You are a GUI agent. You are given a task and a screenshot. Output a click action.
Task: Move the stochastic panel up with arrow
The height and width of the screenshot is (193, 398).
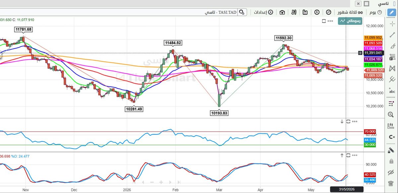click(342, 155)
